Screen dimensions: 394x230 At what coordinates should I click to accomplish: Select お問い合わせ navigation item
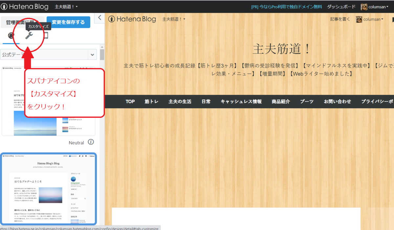coord(338,101)
